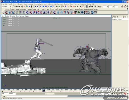Screen dimensions: 129x100
Task: Click the Save Scene icon
Action: click(x=19, y=7)
